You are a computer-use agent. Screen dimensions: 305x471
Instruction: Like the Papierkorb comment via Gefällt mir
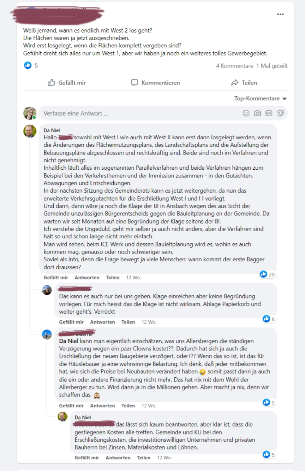coord(71,322)
